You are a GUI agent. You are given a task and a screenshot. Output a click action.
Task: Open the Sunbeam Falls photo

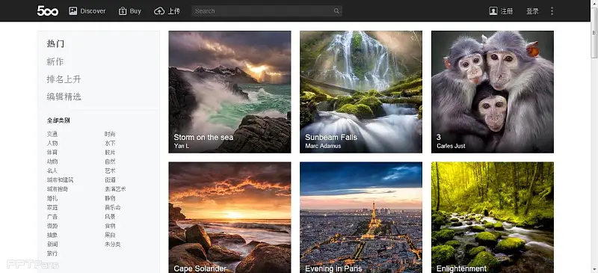(361, 92)
